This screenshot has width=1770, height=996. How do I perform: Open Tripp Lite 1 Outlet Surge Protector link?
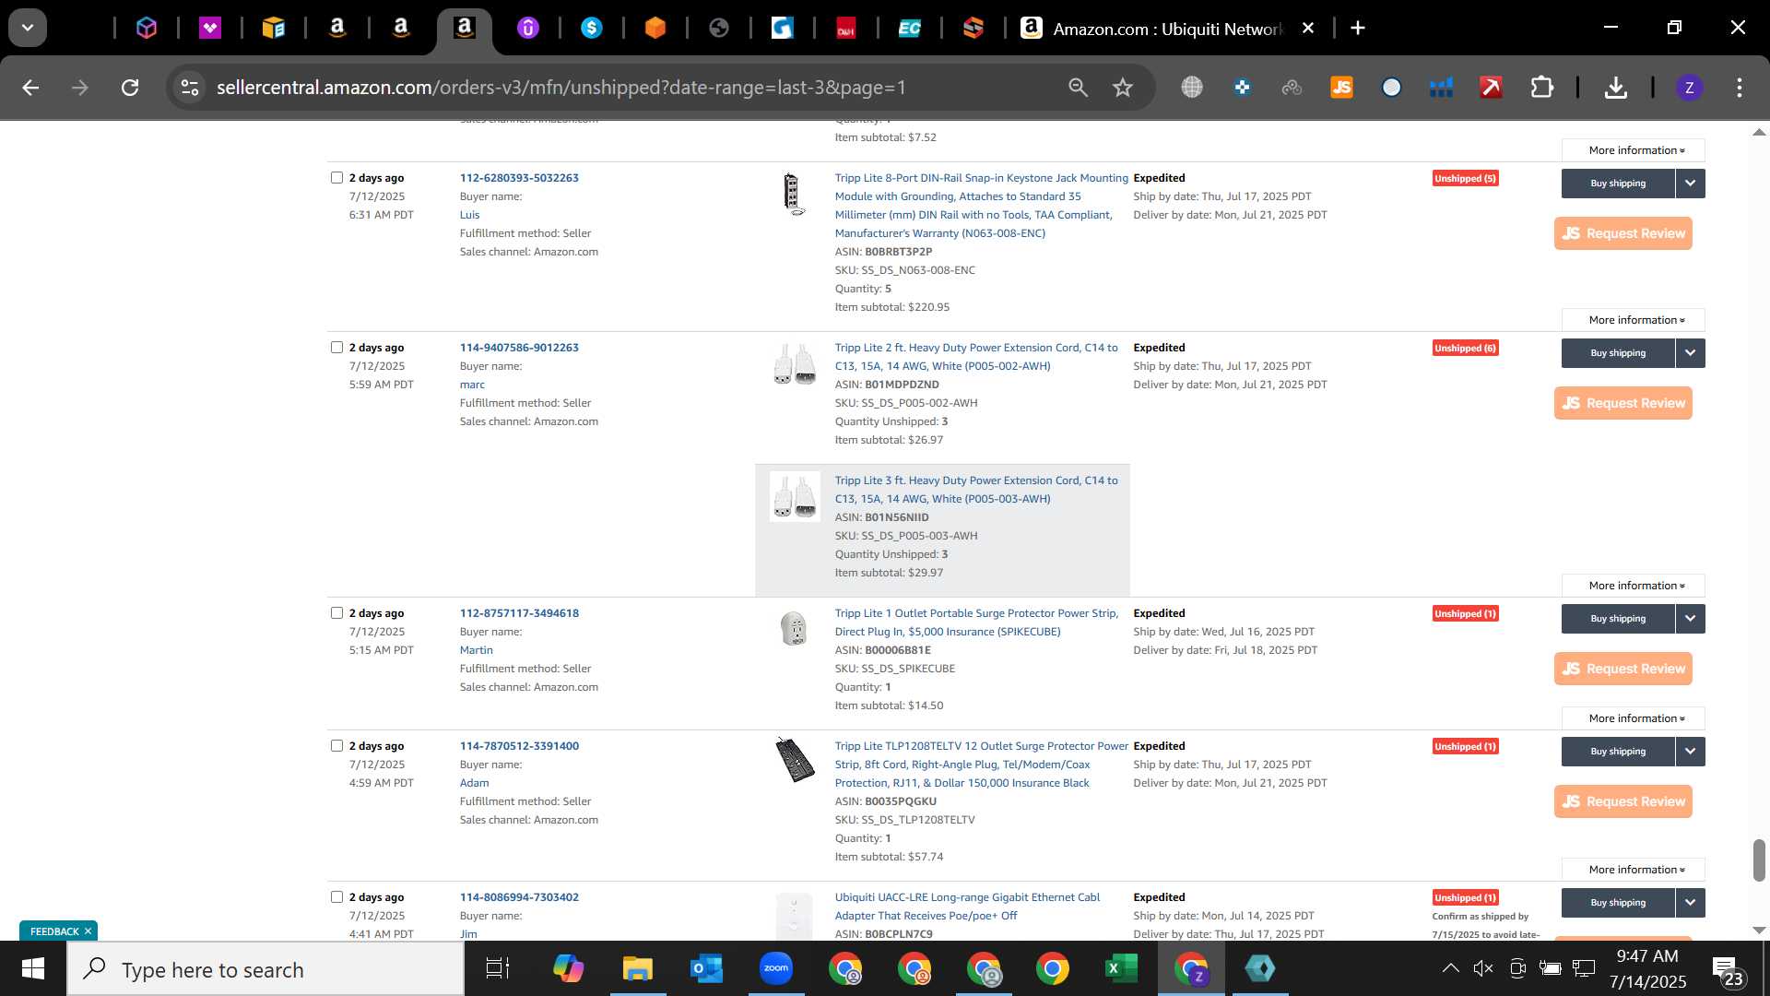point(976,622)
